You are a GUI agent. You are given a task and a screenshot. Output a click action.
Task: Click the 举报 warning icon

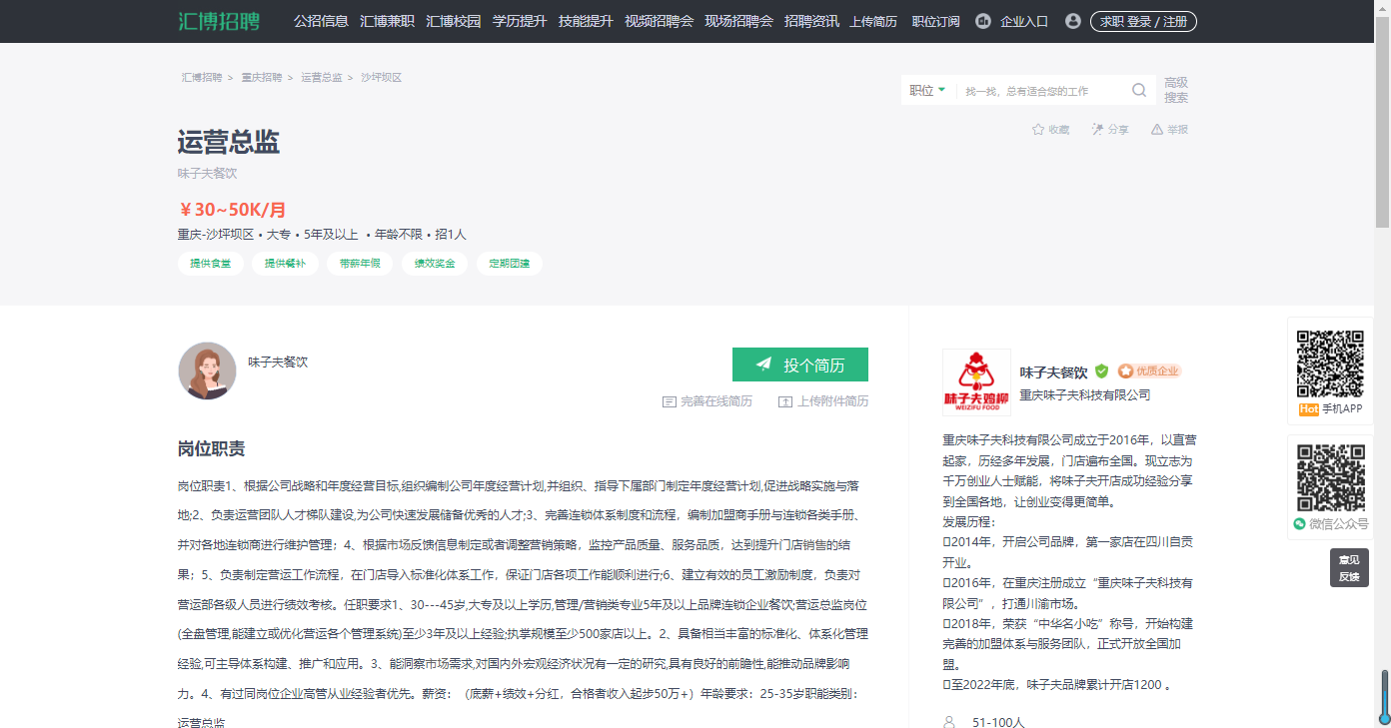coord(1157,129)
